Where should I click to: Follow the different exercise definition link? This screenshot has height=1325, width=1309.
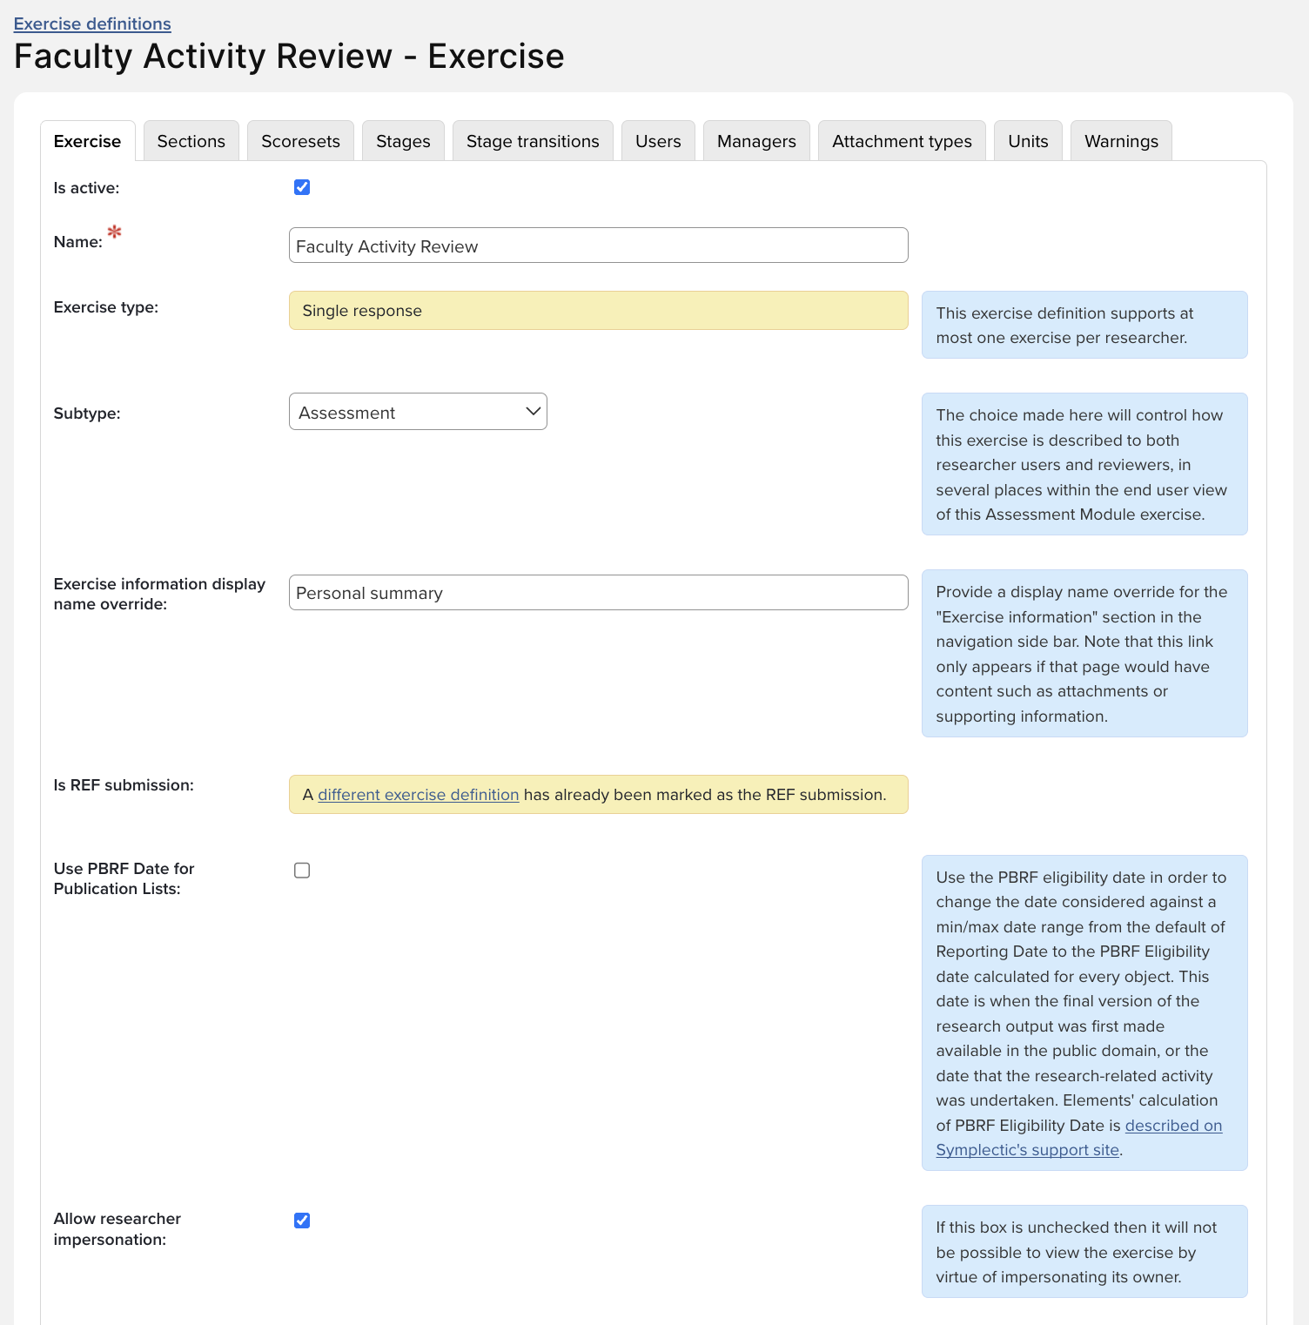pos(419,795)
